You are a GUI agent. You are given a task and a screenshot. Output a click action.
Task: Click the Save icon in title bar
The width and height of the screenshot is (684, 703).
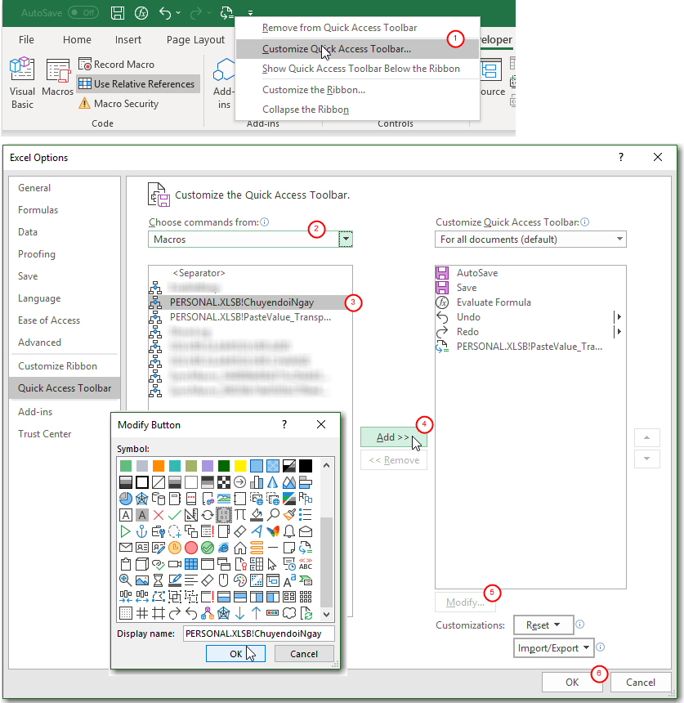pyautogui.click(x=118, y=12)
